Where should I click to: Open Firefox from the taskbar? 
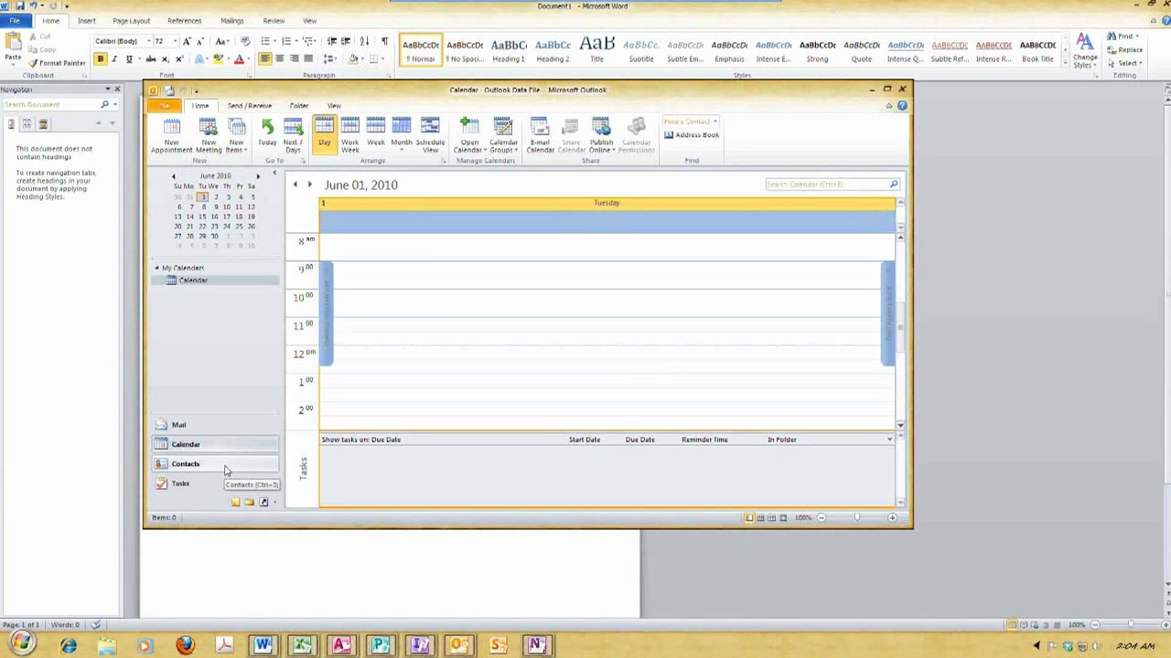tap(185, 646)
